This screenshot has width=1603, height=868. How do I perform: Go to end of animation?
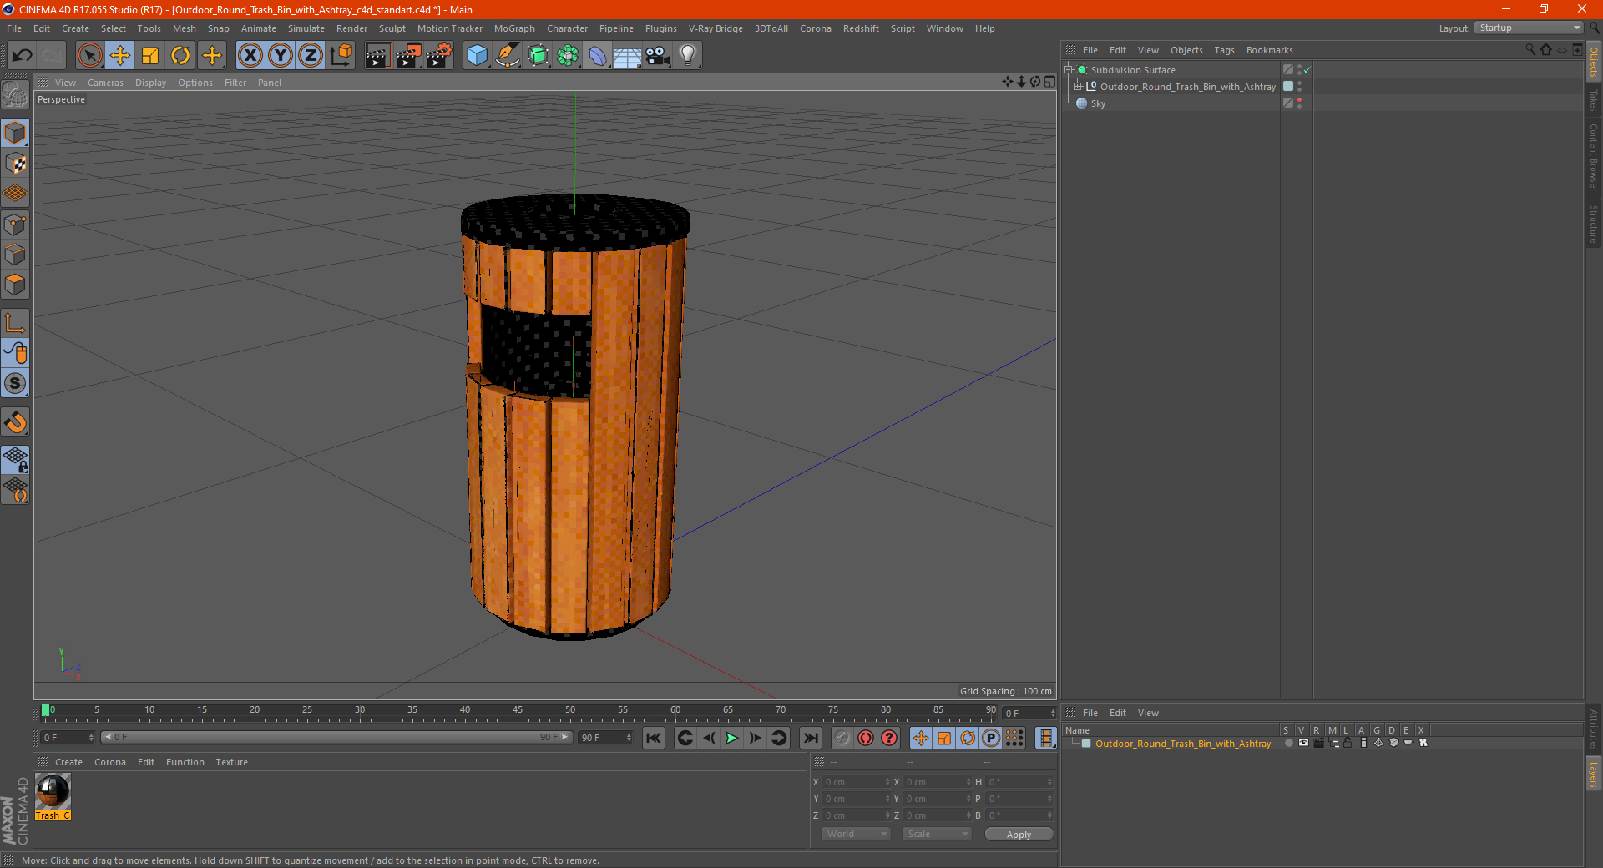click(x=811, y=738)
